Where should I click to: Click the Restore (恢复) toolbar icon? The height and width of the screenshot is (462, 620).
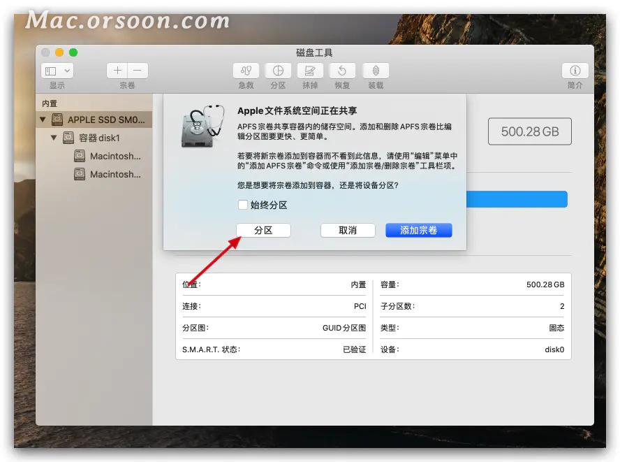342,71
